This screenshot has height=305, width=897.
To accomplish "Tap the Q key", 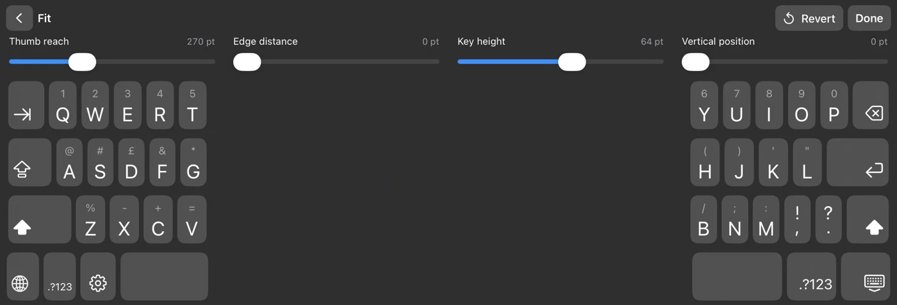I will (x=63, y=105).
